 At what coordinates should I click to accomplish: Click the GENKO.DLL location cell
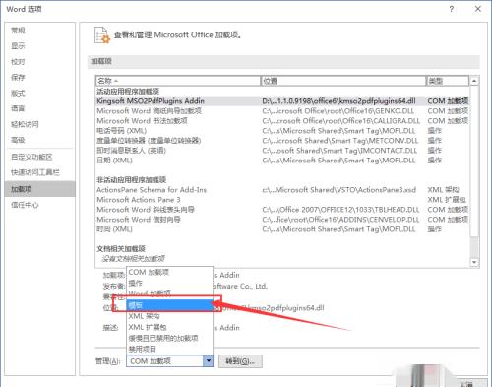click(x=338, y=111)
